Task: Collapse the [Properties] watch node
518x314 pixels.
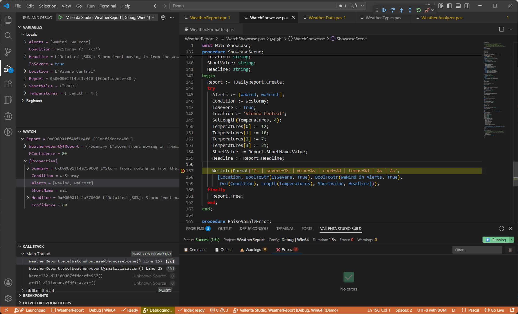Action: (25, 161)
